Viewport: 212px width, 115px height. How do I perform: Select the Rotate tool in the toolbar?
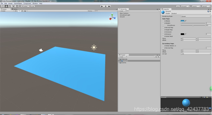(10, 6)
